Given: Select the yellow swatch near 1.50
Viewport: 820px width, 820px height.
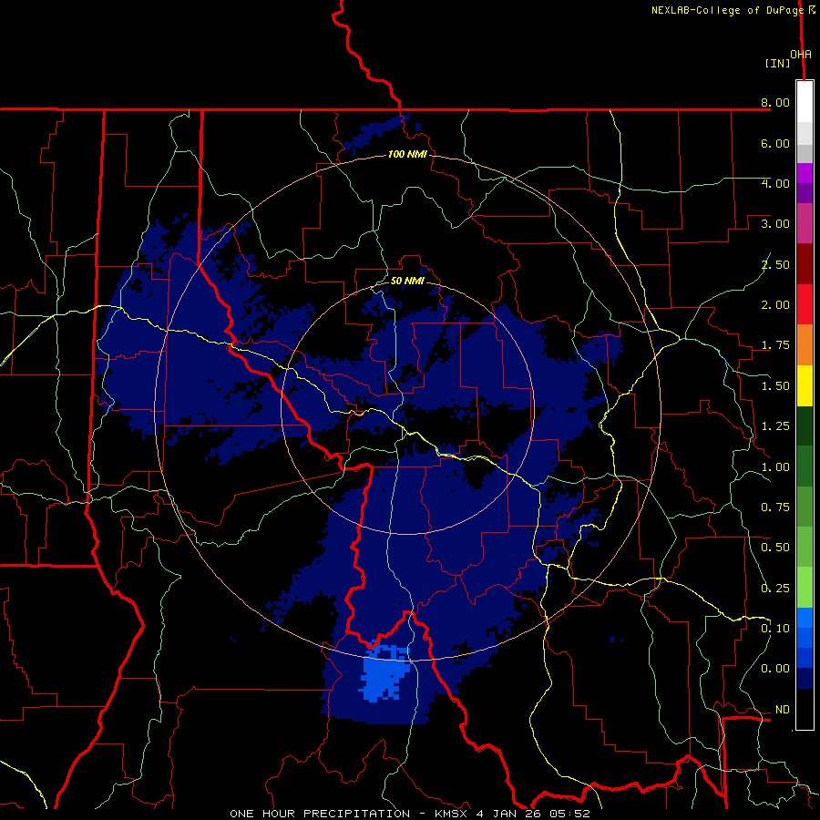Looking at the screenshot, I should point(805,386).
